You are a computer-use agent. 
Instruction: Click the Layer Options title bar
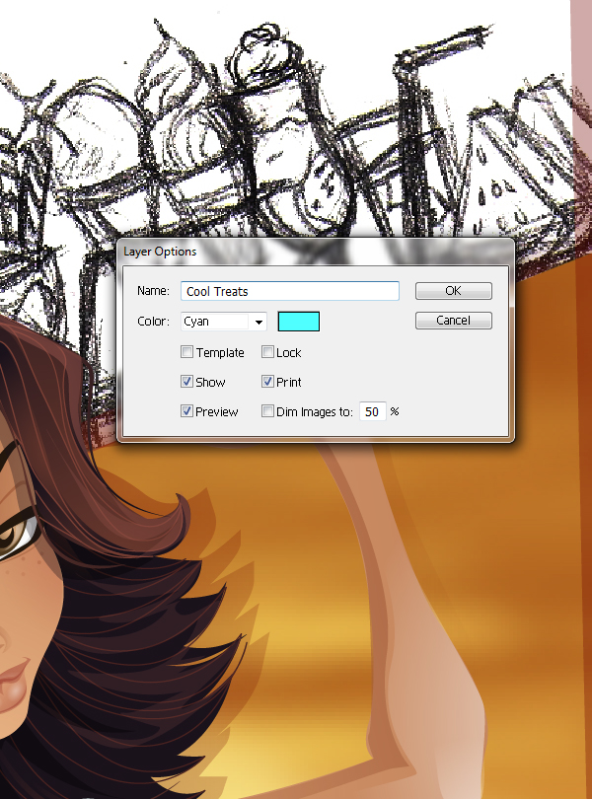coord(316,252)
